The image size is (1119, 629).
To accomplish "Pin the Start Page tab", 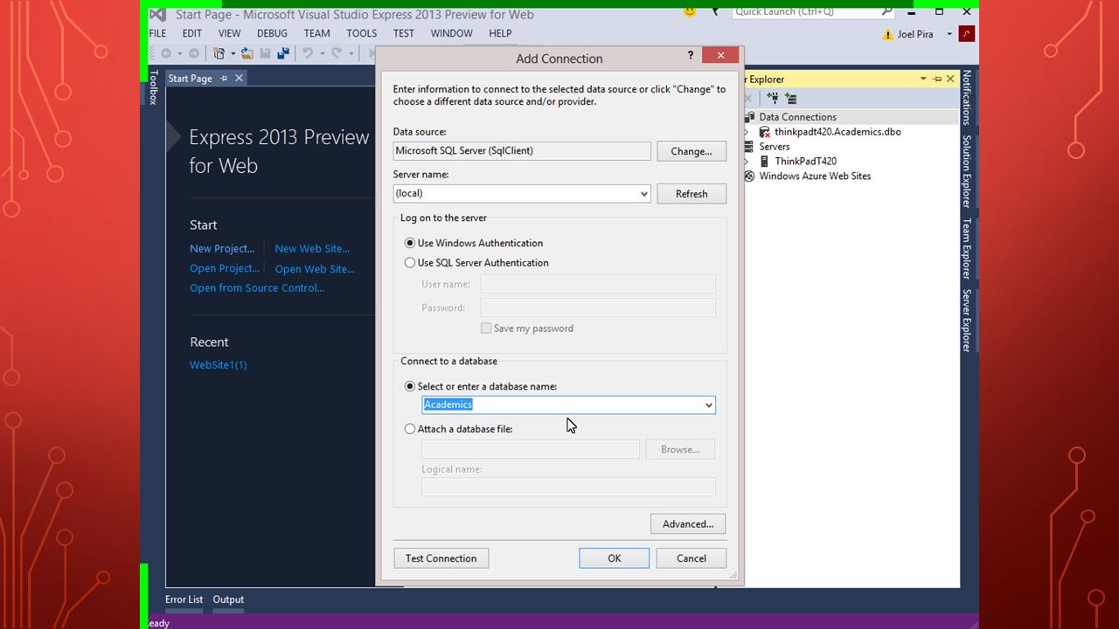I will [224, 78].
